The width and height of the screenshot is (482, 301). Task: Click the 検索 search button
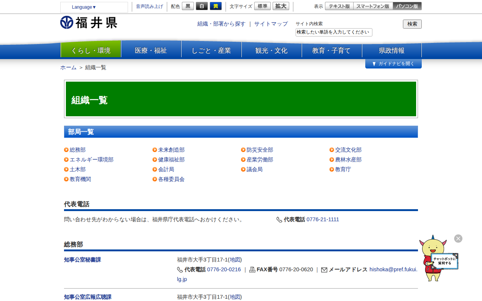412,24
